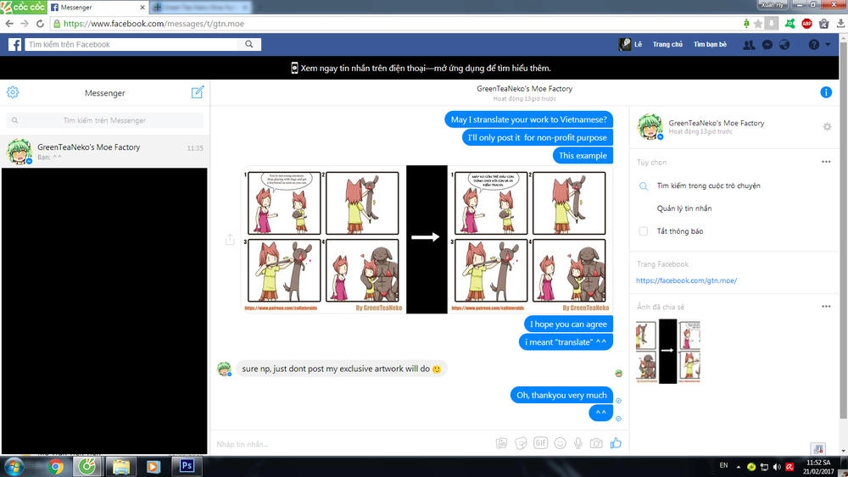Send a thumbs-up like
Image resolution: width=848 pixels, height=477 pixels.
click(616, 443)
